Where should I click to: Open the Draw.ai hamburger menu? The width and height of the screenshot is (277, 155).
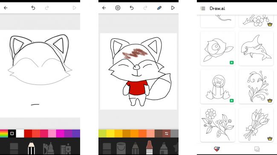coord(203,8)
